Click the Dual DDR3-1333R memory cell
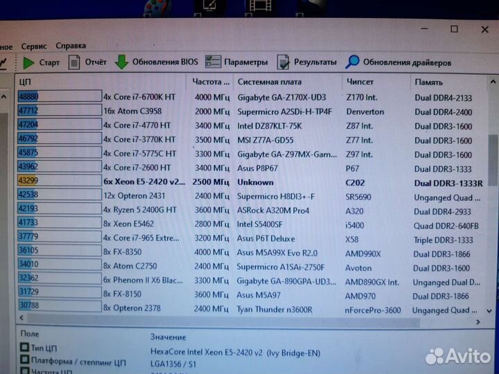The width and height of the screenshot is (499, 374). point(448,183)
